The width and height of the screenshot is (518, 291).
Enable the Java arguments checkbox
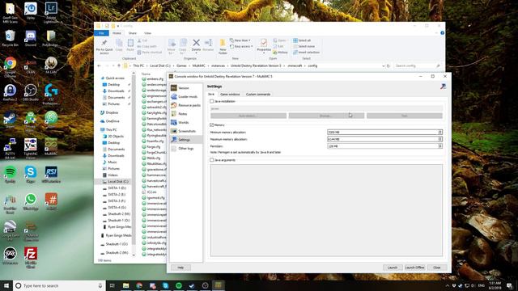point(212,160)
